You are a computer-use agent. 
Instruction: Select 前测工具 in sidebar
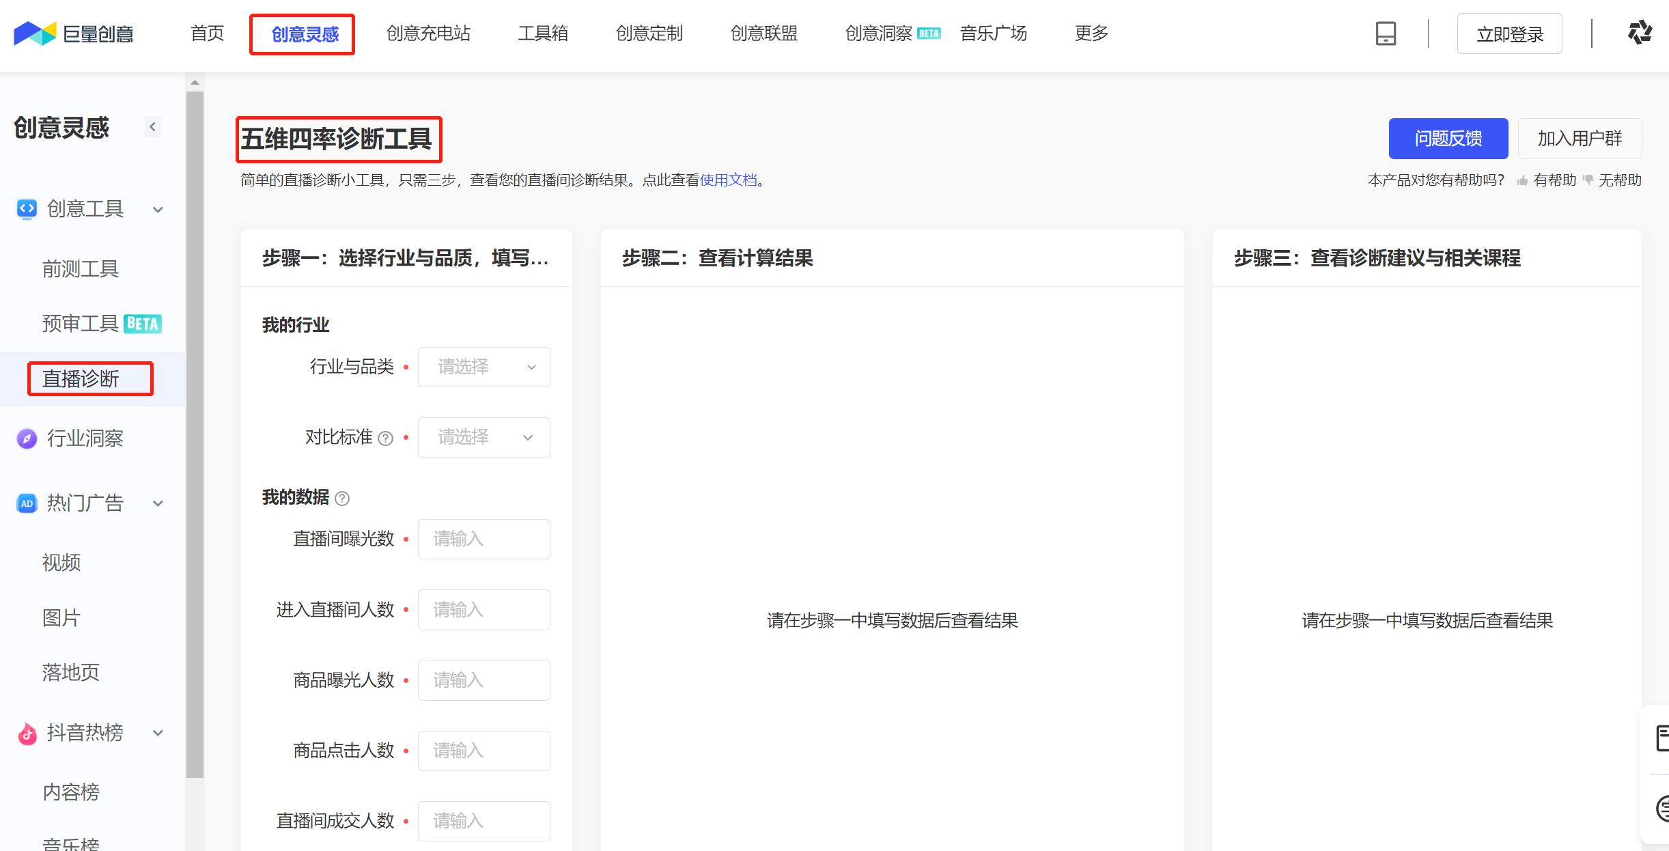[x=81, y=269]
